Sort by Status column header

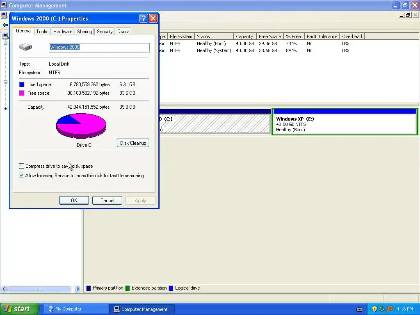click(214, 37)
